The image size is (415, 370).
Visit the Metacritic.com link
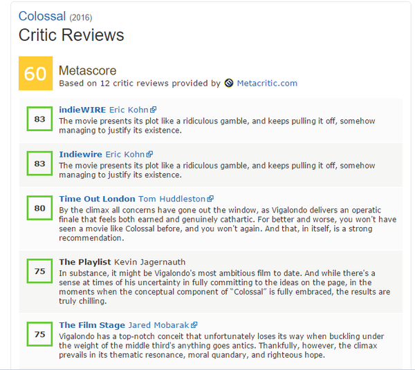click(267, 84)
